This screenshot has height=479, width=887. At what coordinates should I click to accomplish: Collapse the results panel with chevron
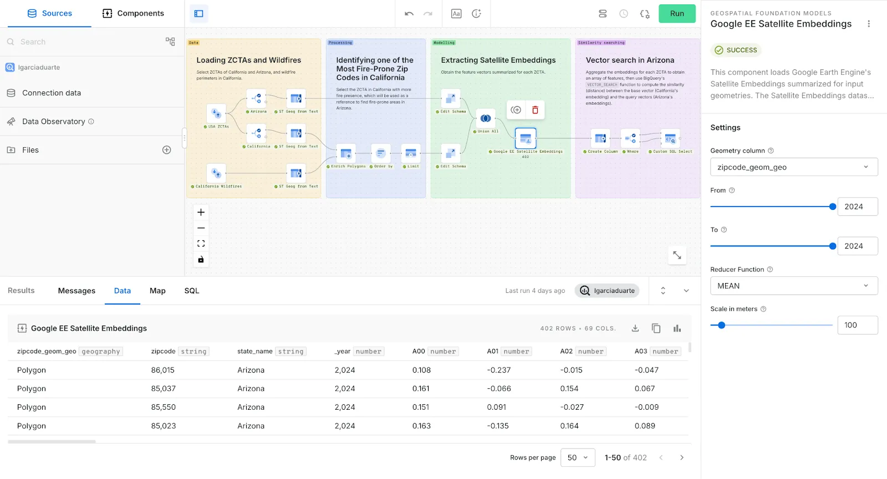pos(686,291)
